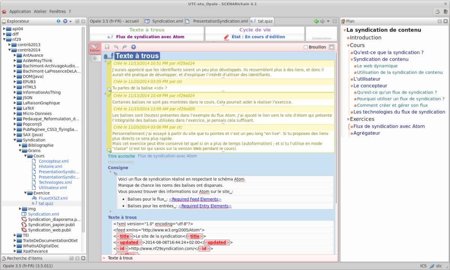The height and width of the screenshot is (270, 450).
Task: Expand the api04 folder
Action: [x=4, y=29]
